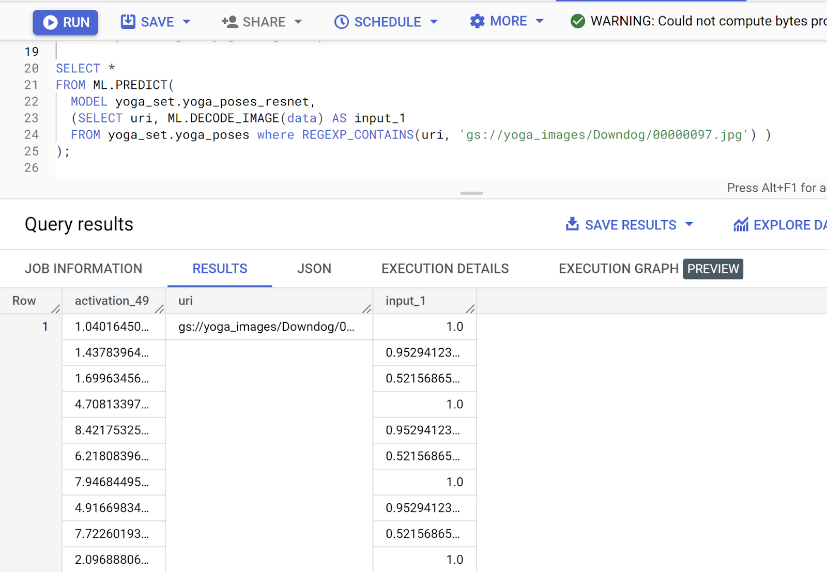Click the pane divider handle below editor
827x572 pixels.
(471, 193)
